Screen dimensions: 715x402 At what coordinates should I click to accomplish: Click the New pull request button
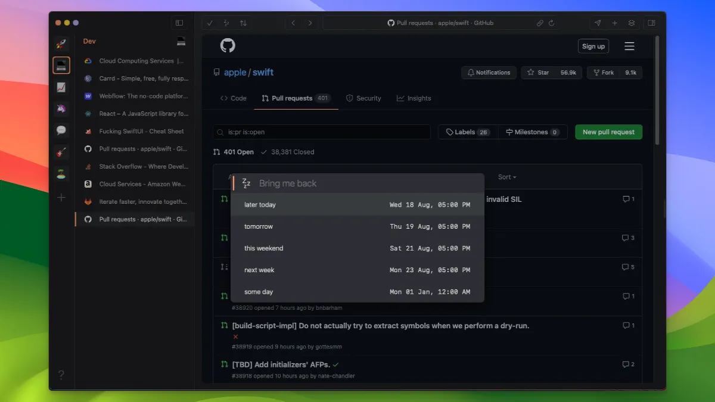tap(608, 132)
